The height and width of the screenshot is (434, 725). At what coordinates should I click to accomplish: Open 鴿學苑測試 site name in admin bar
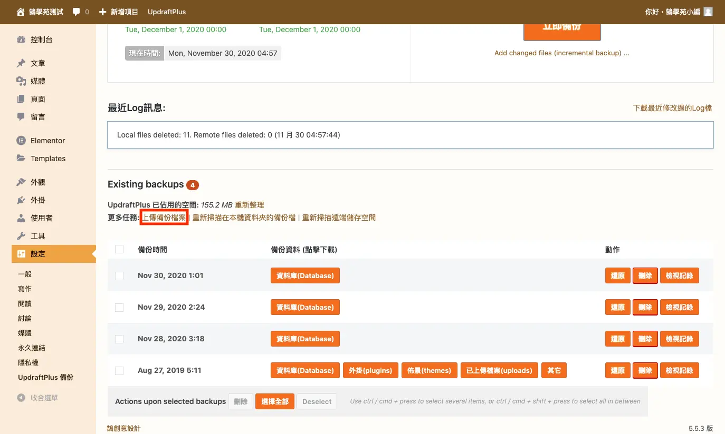[x=47, y=12]
